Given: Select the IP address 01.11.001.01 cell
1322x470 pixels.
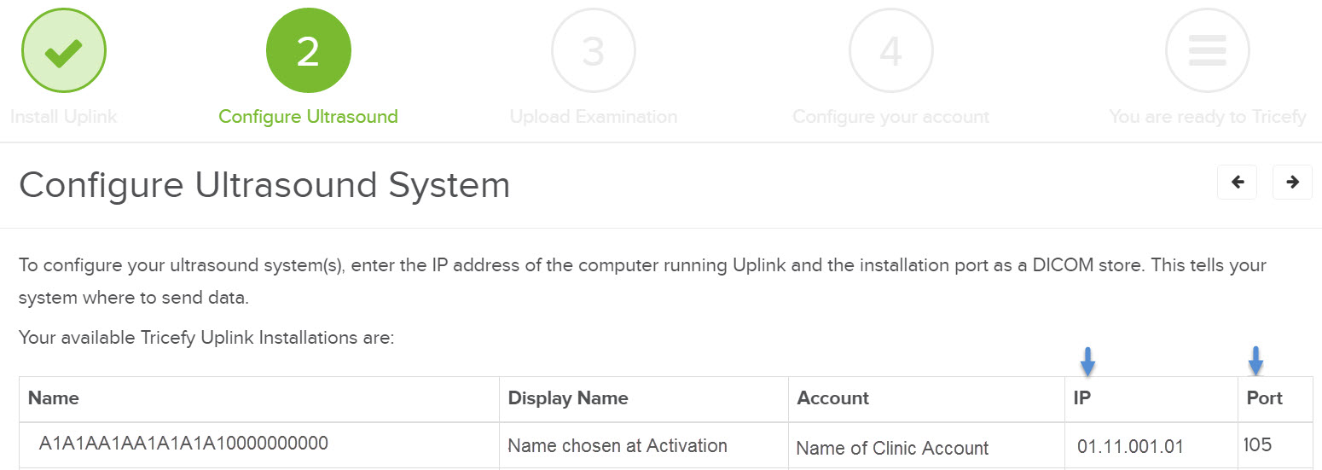Looking at the screenshot, I should tap(1130, 447).
